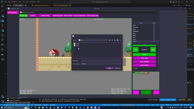Expand map with the Bottom button
Image resolution: width=194 pixels, height=109 pixels.
(x=144, y=54)
